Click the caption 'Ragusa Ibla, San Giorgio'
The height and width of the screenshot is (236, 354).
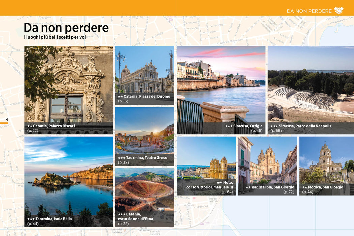coord(273,187)
